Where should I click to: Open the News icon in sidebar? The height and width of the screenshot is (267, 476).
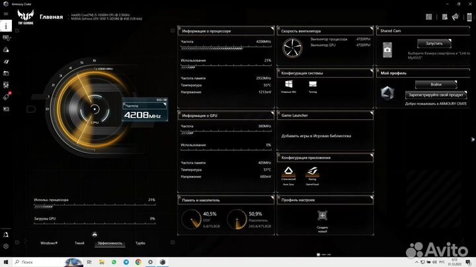[6, 109]
